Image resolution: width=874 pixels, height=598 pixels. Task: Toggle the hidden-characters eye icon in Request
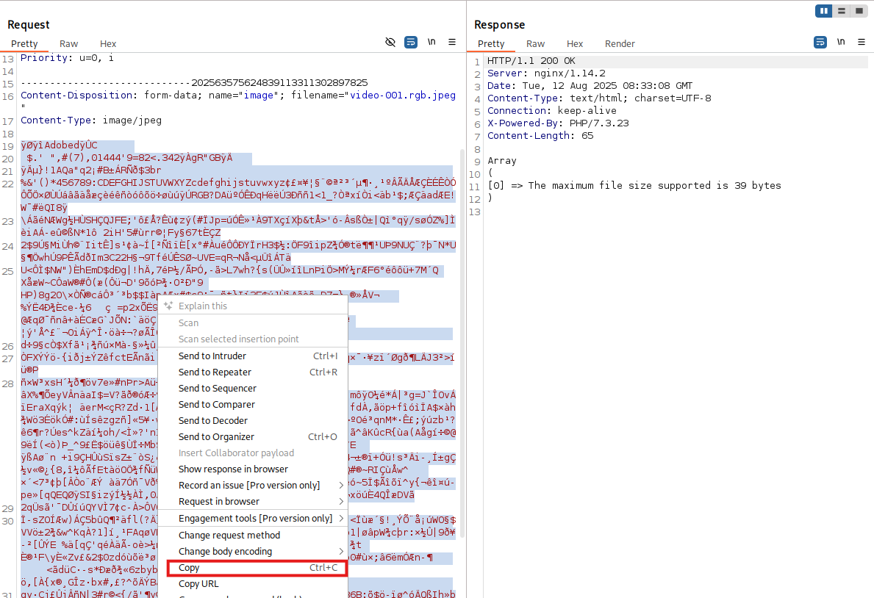pos(391,42)
